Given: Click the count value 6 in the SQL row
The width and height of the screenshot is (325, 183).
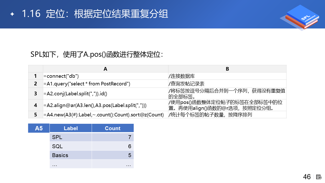Looking at the screenshot, I should 129,146.
